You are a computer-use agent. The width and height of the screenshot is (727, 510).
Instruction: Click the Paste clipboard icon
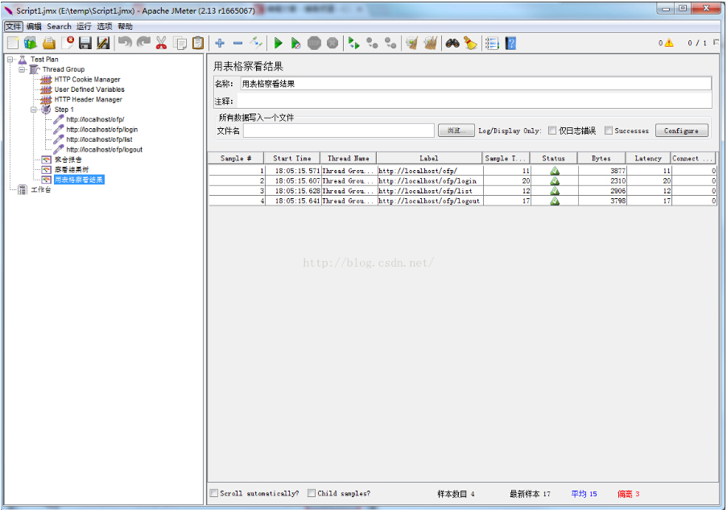198,44
